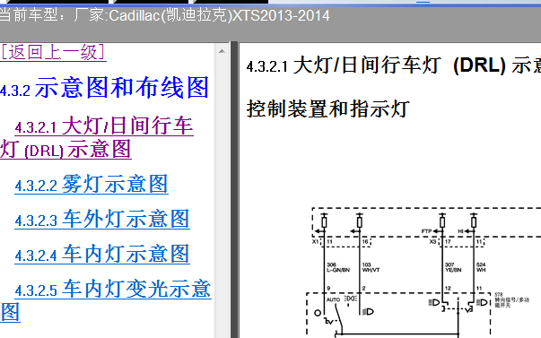The image size is (541, 338).
Task: Open 4.3.2.3 车外灯示意图 link
Action: (102, 219)
